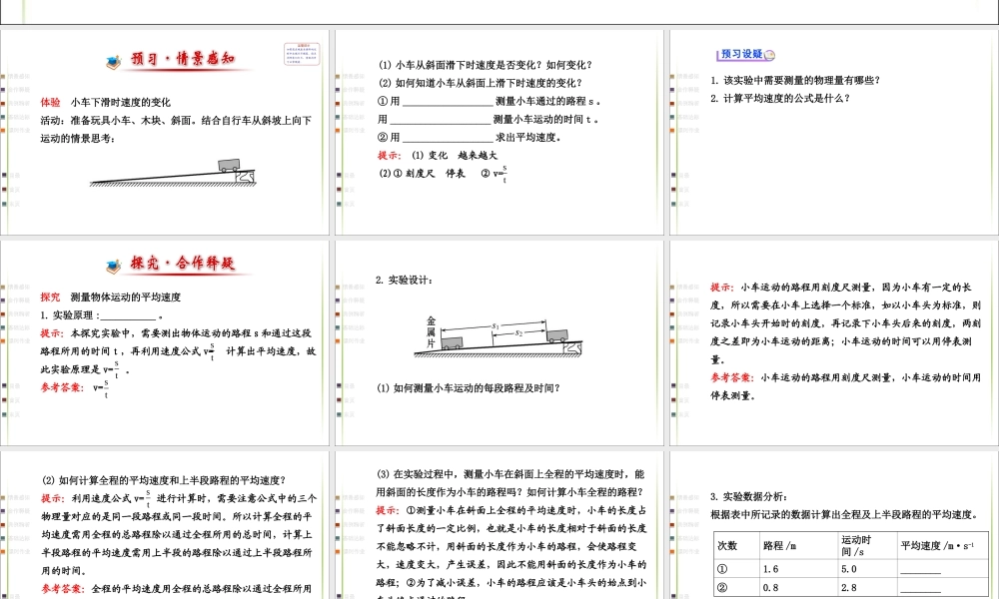This screenshot has height=599, width=999.
Task: Click red-bordered note box on first slide
Action: point(304,52)
